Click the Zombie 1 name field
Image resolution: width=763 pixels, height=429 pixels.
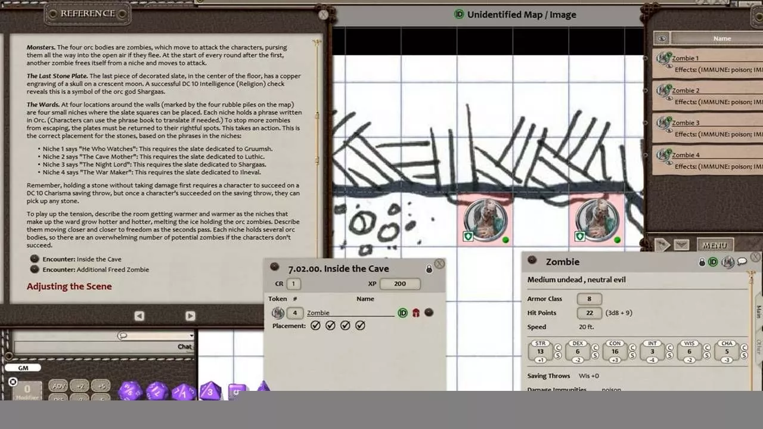click(x=717, y=58)
